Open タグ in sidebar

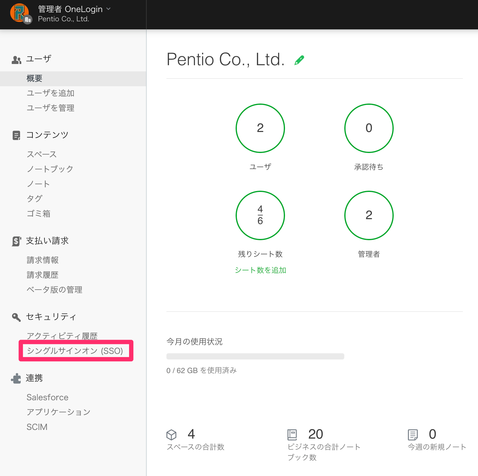(35, 199)
